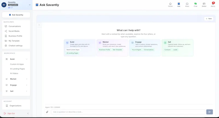Viewport: 219px width, 118px height.
Task: Click the Engage chat icon in sidebar
Action: pyautogui.click(x=7, y=85)
